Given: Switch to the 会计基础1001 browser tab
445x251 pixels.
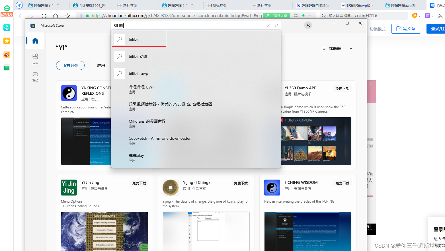Looking at the screenshot, I should tap(89, 5).
